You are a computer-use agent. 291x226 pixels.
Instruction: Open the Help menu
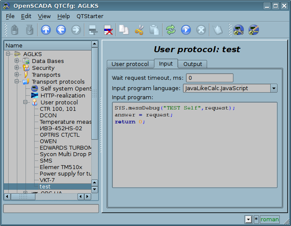click(x=64, y=16)
